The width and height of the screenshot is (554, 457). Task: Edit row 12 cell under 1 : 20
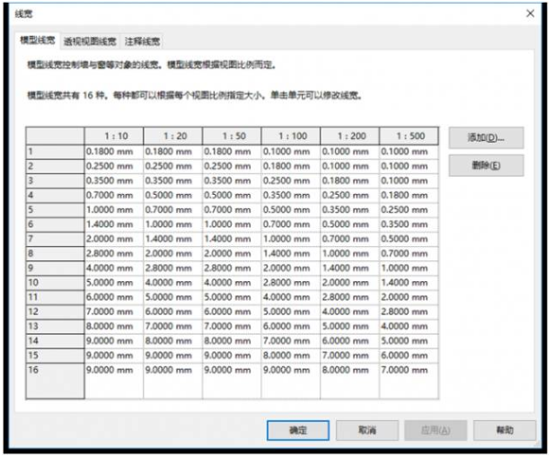point(173,312)
